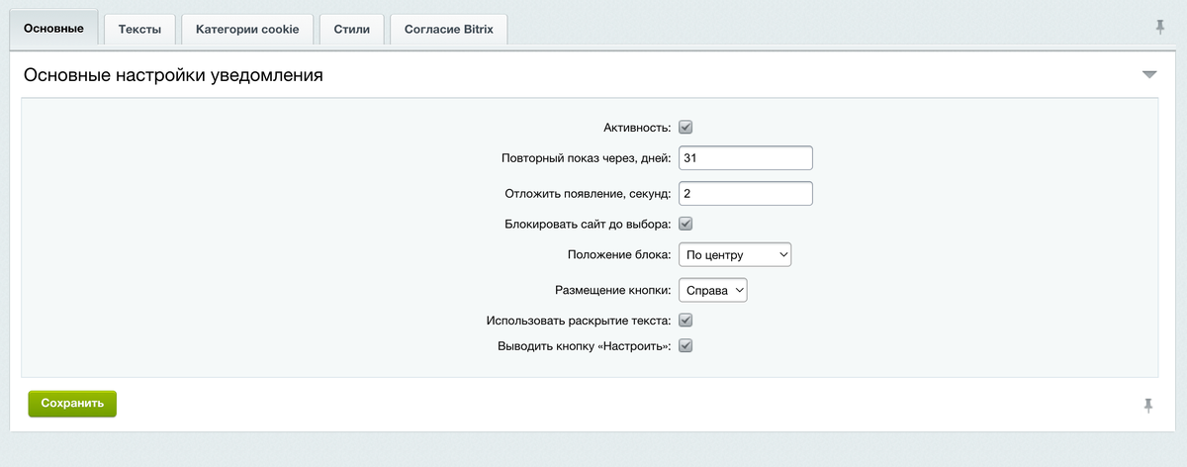Toggle Выводить кнопку «Настроить» checkbox
The image size is (1187, 467).
(685, 346)
